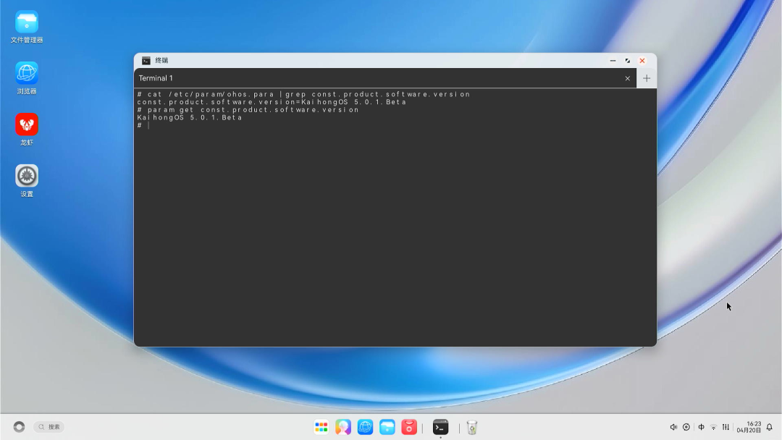Open the control center sliders icon
Image resolution: width=782 pixels, height=440 pixels.
pyautogui.click(x=726, y=427)
